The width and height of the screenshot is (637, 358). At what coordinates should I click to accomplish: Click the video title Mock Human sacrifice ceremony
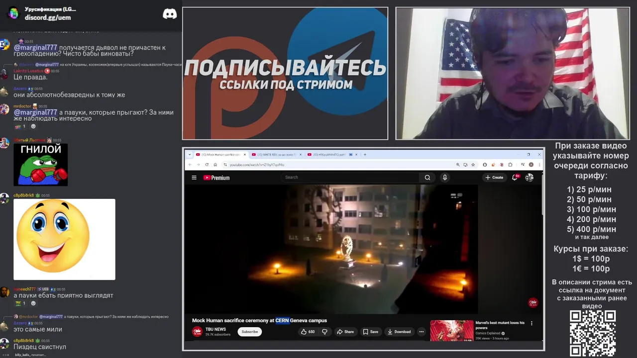click(x=259, y=321)
